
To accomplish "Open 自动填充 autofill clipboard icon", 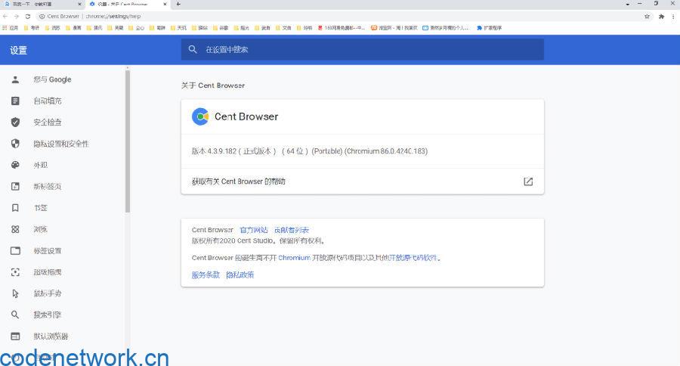I will coord(15,101).
